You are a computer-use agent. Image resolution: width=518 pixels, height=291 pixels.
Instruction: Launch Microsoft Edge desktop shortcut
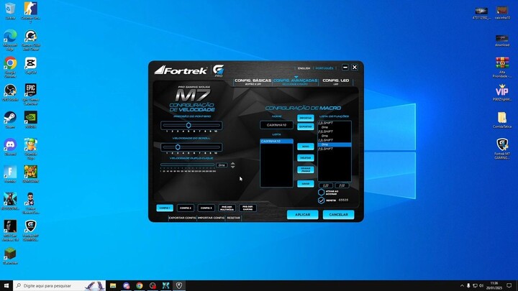pos(10,40)
